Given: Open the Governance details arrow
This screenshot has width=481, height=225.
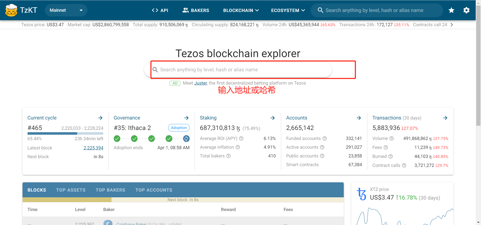Looking at the screenshot, I should (186, 118).
